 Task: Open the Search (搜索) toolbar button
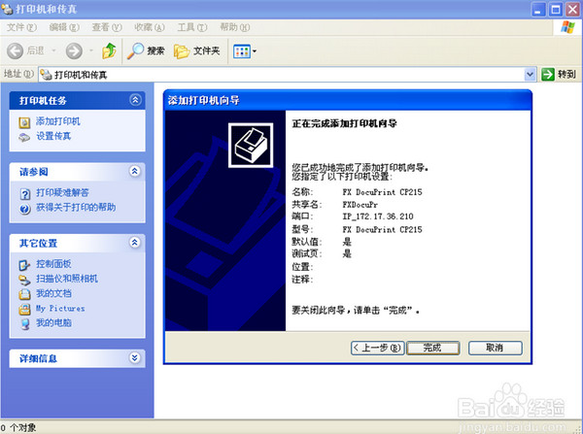146,50
